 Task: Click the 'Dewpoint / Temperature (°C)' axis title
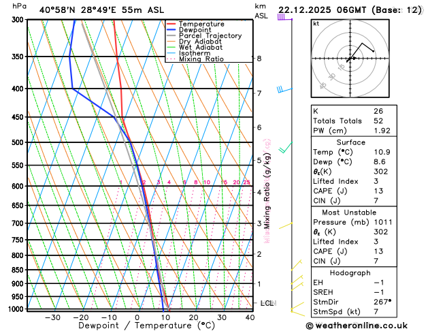(146, 326)
